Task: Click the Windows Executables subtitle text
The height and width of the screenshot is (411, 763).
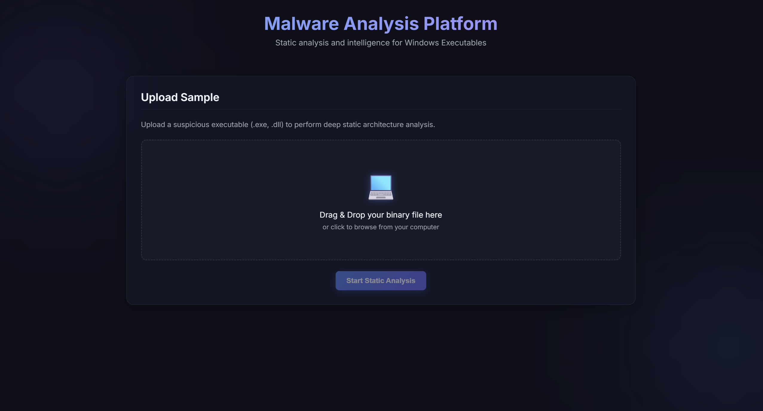Action: click(x=380, y=43)
